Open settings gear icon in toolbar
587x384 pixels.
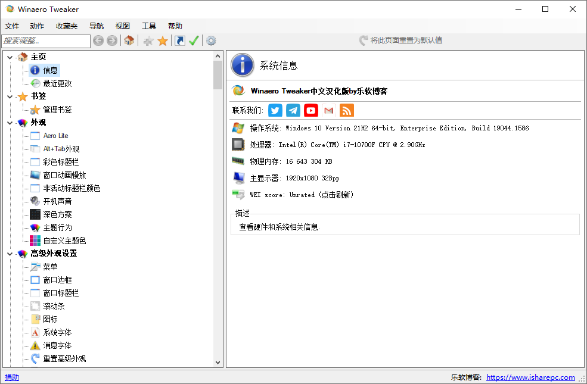pyautogui.click(x=211, y=40)
